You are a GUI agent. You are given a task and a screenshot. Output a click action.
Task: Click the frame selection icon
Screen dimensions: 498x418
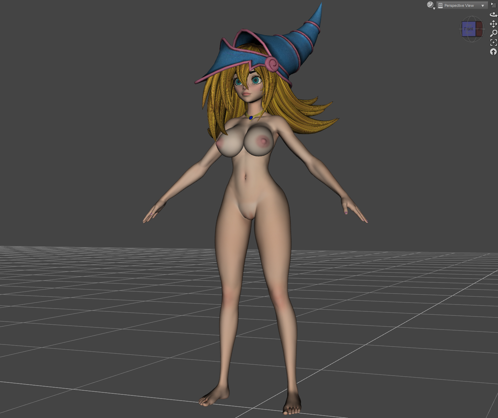click(494, 42)
